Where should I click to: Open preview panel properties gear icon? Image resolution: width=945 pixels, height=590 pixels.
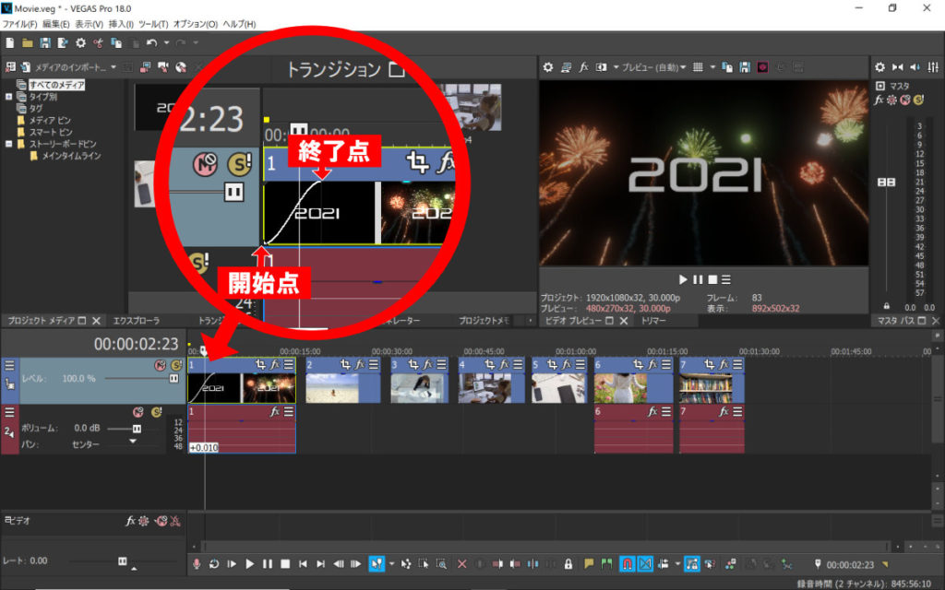548,67
